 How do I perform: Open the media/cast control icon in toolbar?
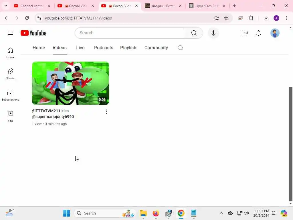click(x=240, y=18)
